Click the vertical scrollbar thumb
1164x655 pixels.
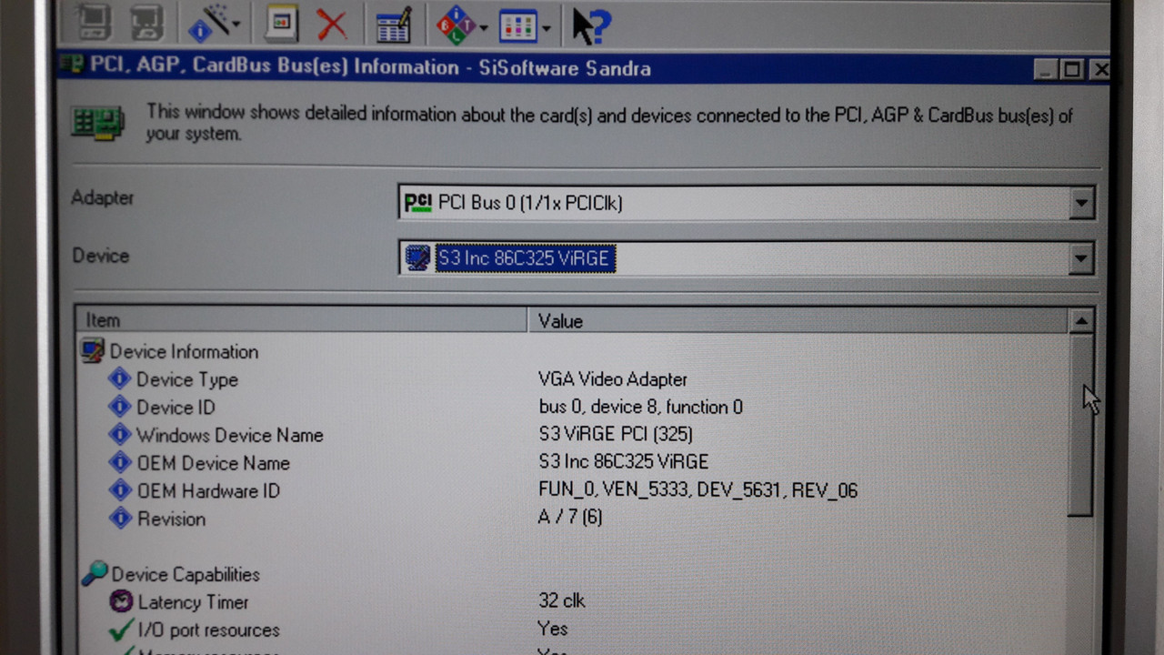[x=1081, y=425]
